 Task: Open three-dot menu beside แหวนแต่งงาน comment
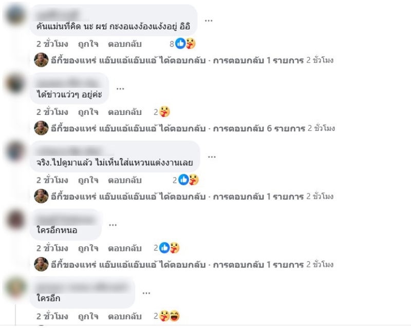(212, 157)
